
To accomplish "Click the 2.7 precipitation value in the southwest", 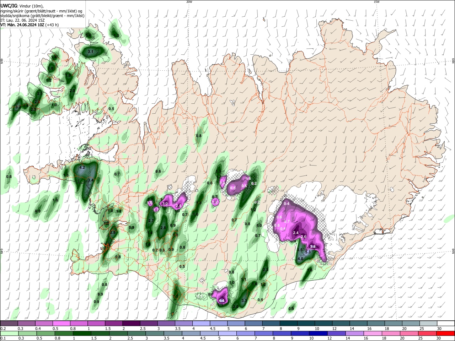I will pos(151,221).
